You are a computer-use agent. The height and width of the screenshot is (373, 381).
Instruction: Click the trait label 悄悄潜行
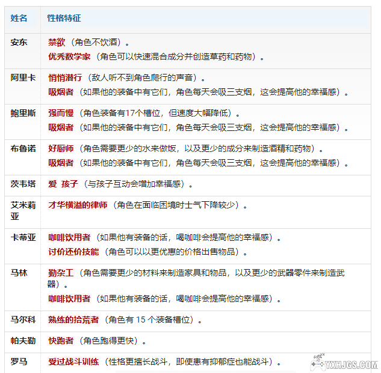tap(65, 77)
